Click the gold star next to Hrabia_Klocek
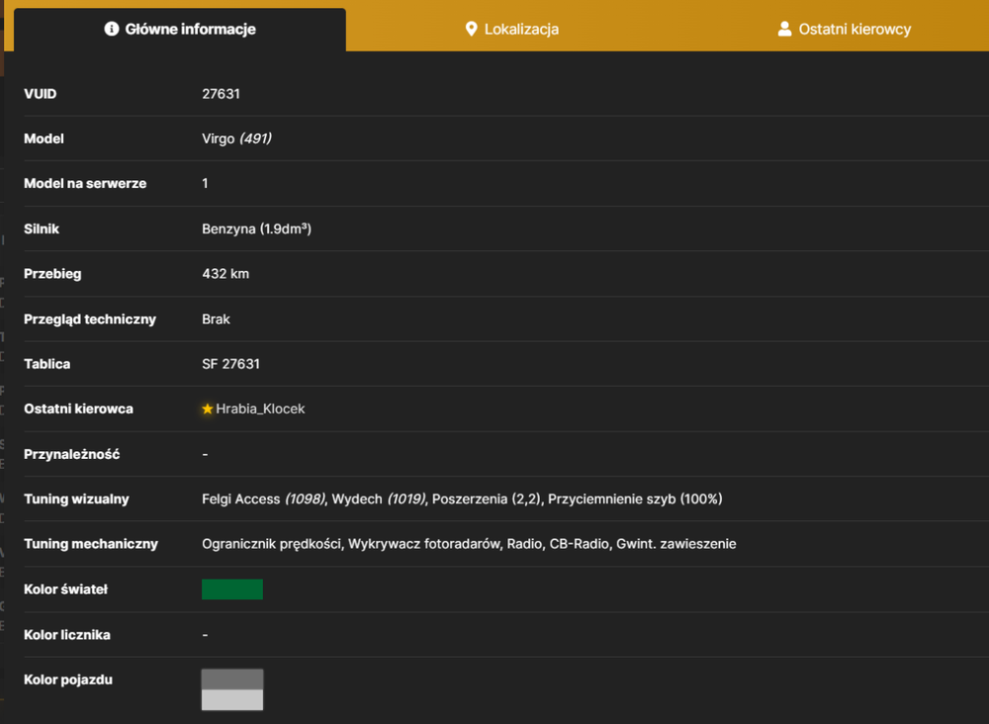The height and width of the screenshot is (724, 989). click(208, 408)
